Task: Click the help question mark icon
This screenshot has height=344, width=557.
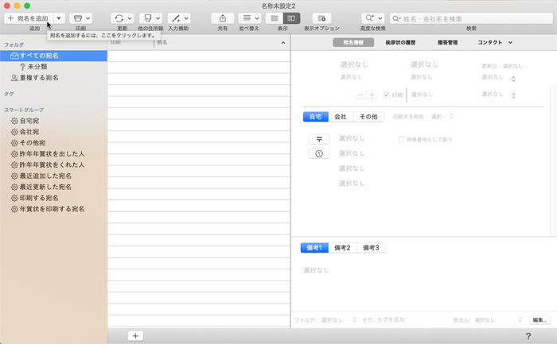Action: tap(528, 336)
